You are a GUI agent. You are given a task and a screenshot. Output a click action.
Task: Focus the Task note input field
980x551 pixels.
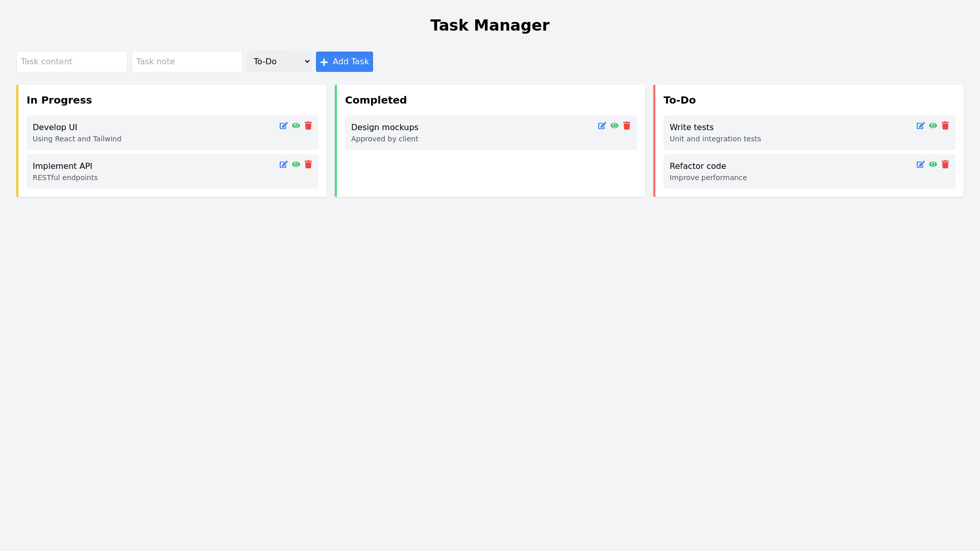(x=187, y=62)
